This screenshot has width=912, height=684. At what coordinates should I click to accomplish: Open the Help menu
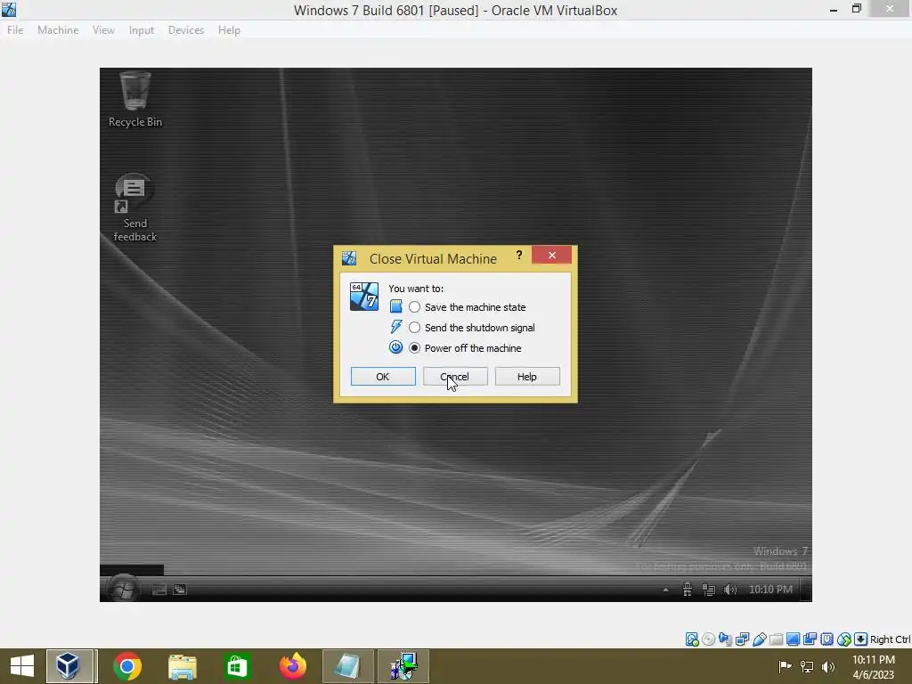pyautogui.click(x=229, y=30)
